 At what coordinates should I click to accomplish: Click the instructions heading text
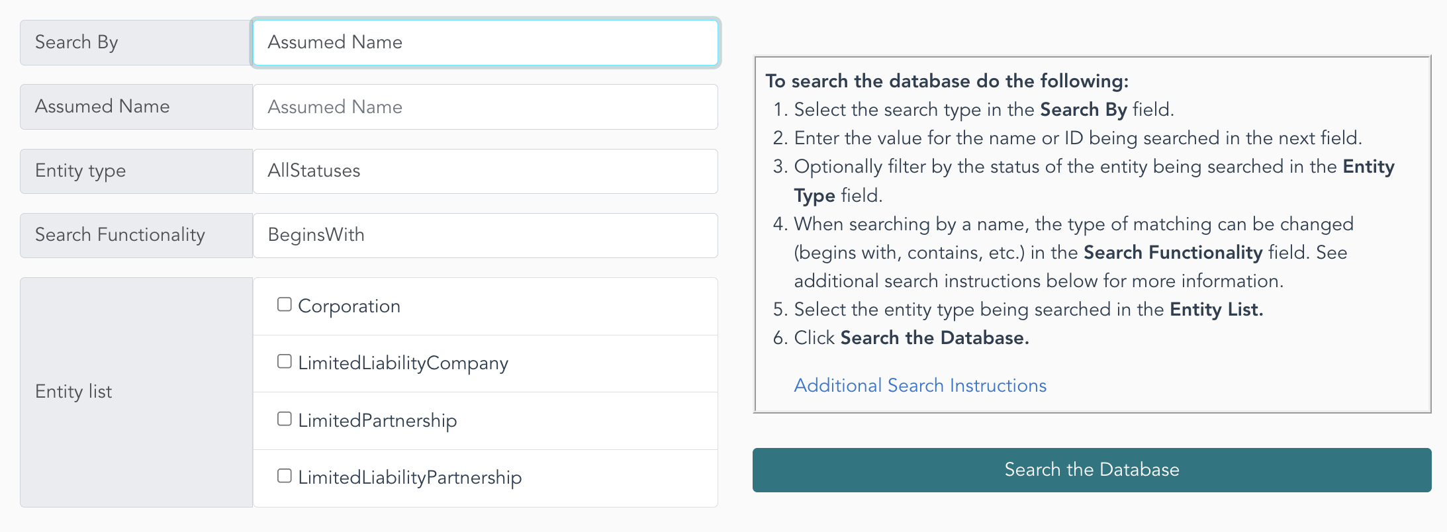click(947, 81)
